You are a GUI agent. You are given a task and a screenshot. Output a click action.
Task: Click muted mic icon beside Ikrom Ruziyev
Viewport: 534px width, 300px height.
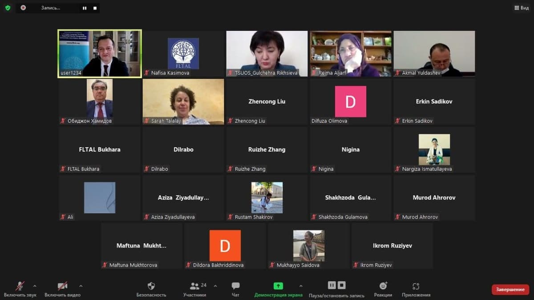coord(356,265)
